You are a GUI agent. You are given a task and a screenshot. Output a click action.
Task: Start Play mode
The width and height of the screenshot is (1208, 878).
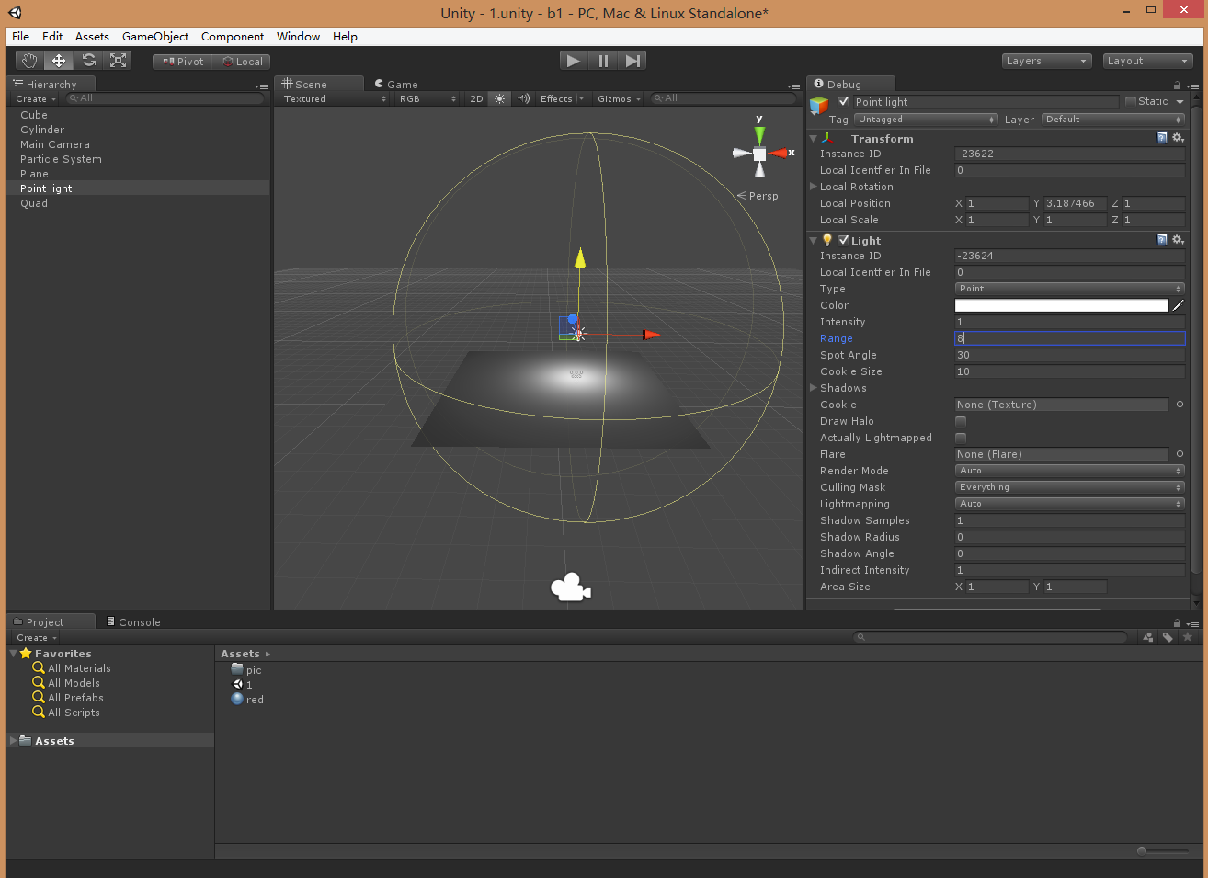click(574, 61)
